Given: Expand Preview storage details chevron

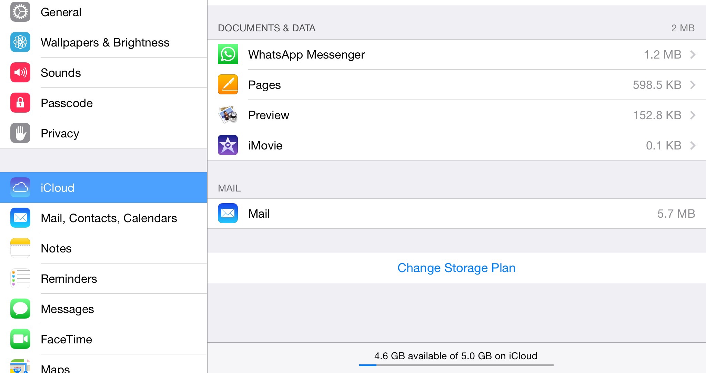Looking at the screenshot, I should coord(693,115).
